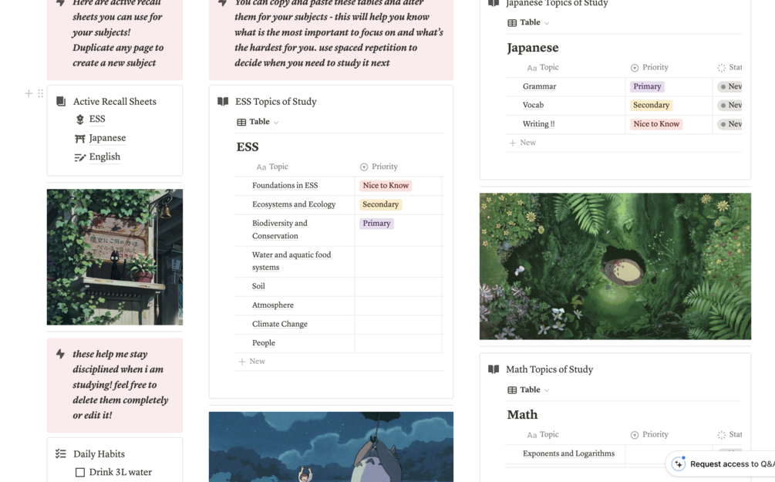The width and height of the screenshot is (775, 482).
Task: Click the English pencil-lines icon
Action: click(80, 157)
